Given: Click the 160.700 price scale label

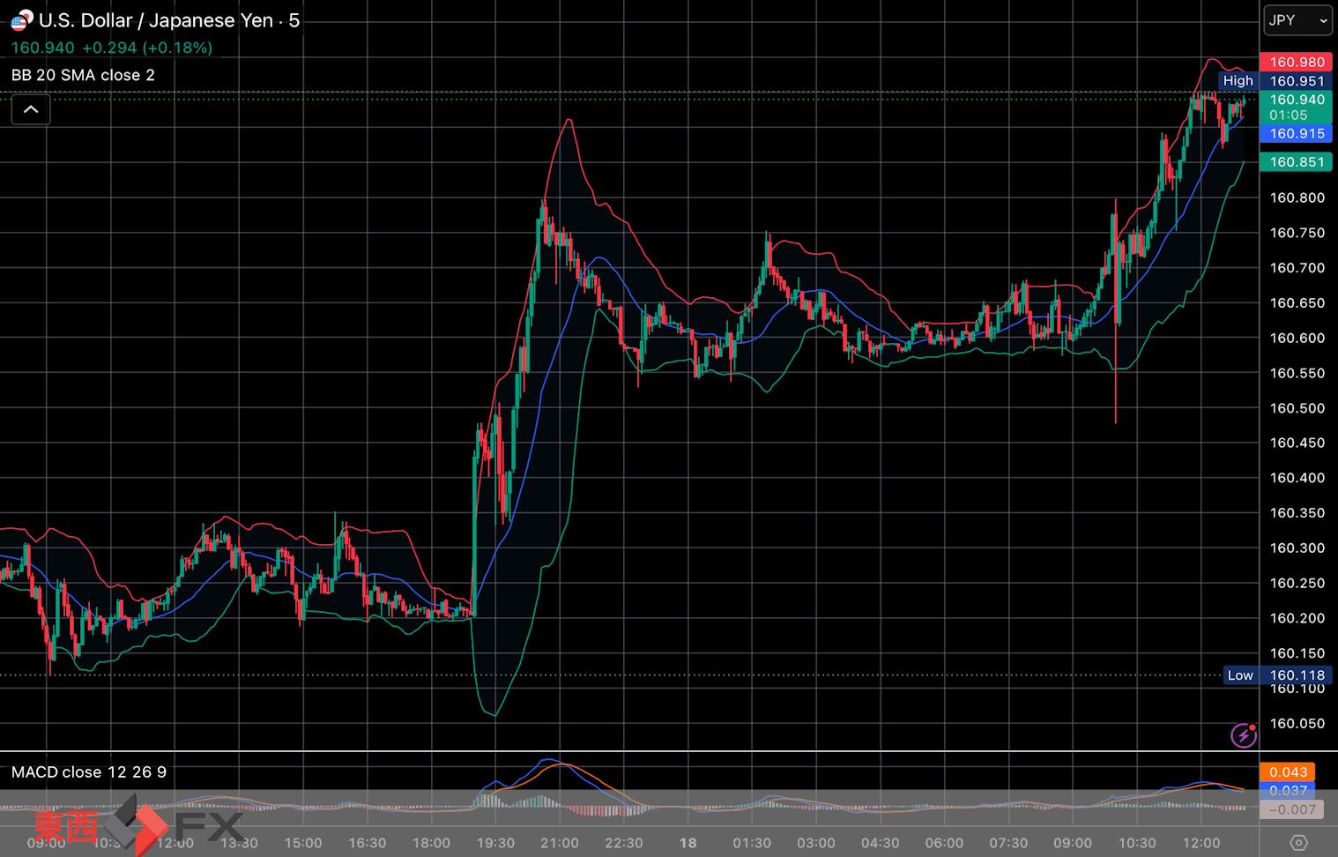Looking at the screenshot, I should coord(1297,268).
